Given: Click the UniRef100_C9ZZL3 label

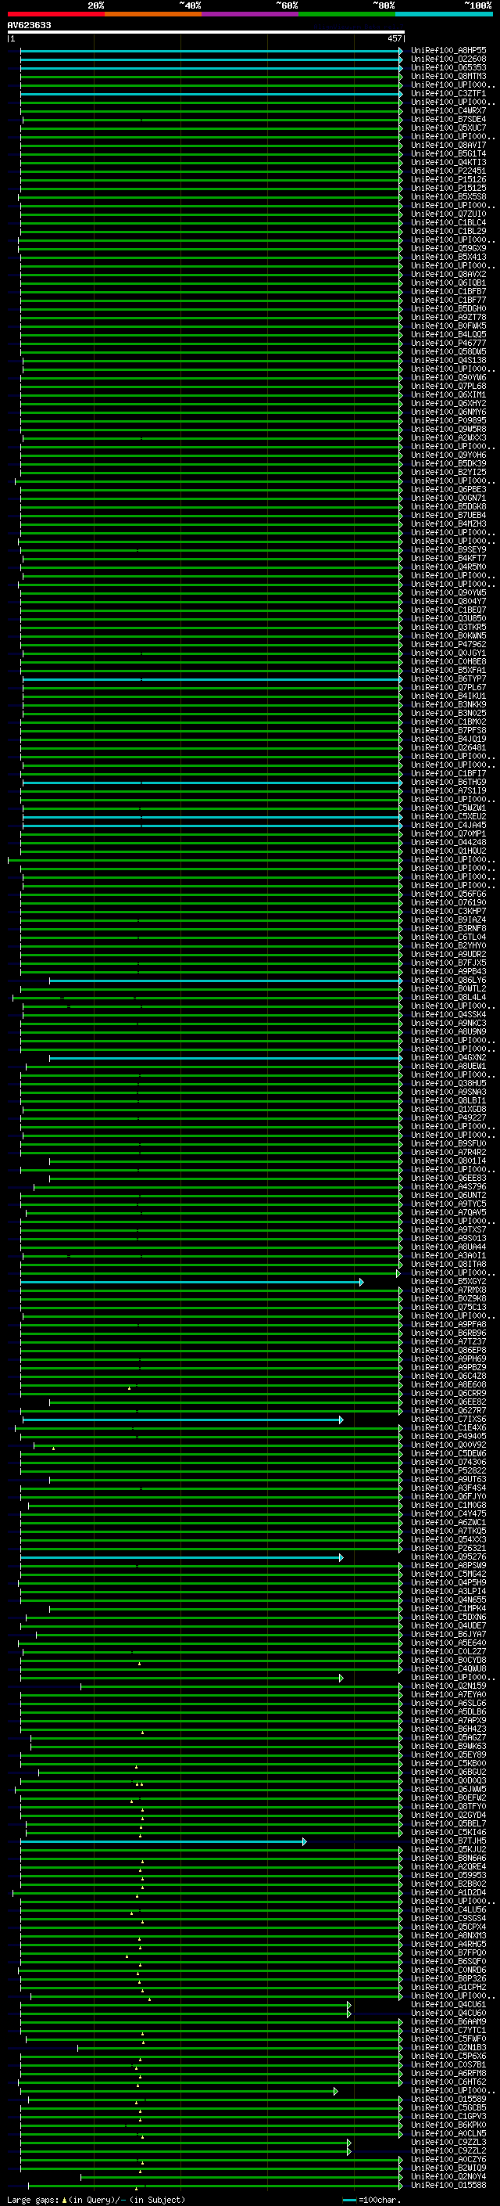Looking at the screenshot, I should coord(448,2142).
